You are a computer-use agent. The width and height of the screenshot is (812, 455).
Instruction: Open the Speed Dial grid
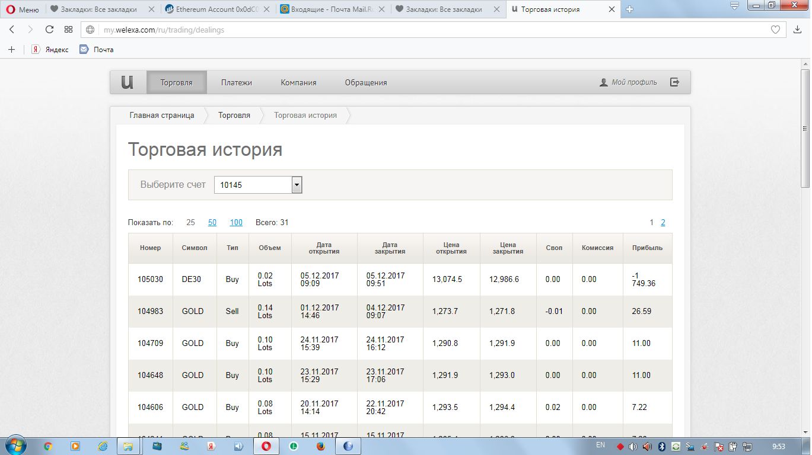pyautogui.click(x=68, y=30)
